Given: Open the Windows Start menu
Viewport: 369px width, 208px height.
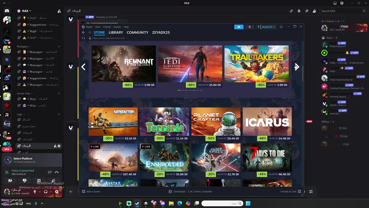Looking at the screenshot, I should [248, 203].
